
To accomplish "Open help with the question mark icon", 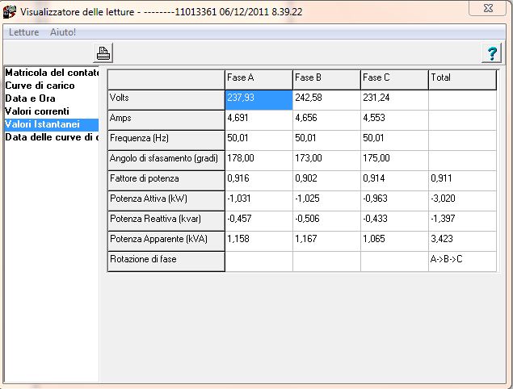I will coord(490,53).
